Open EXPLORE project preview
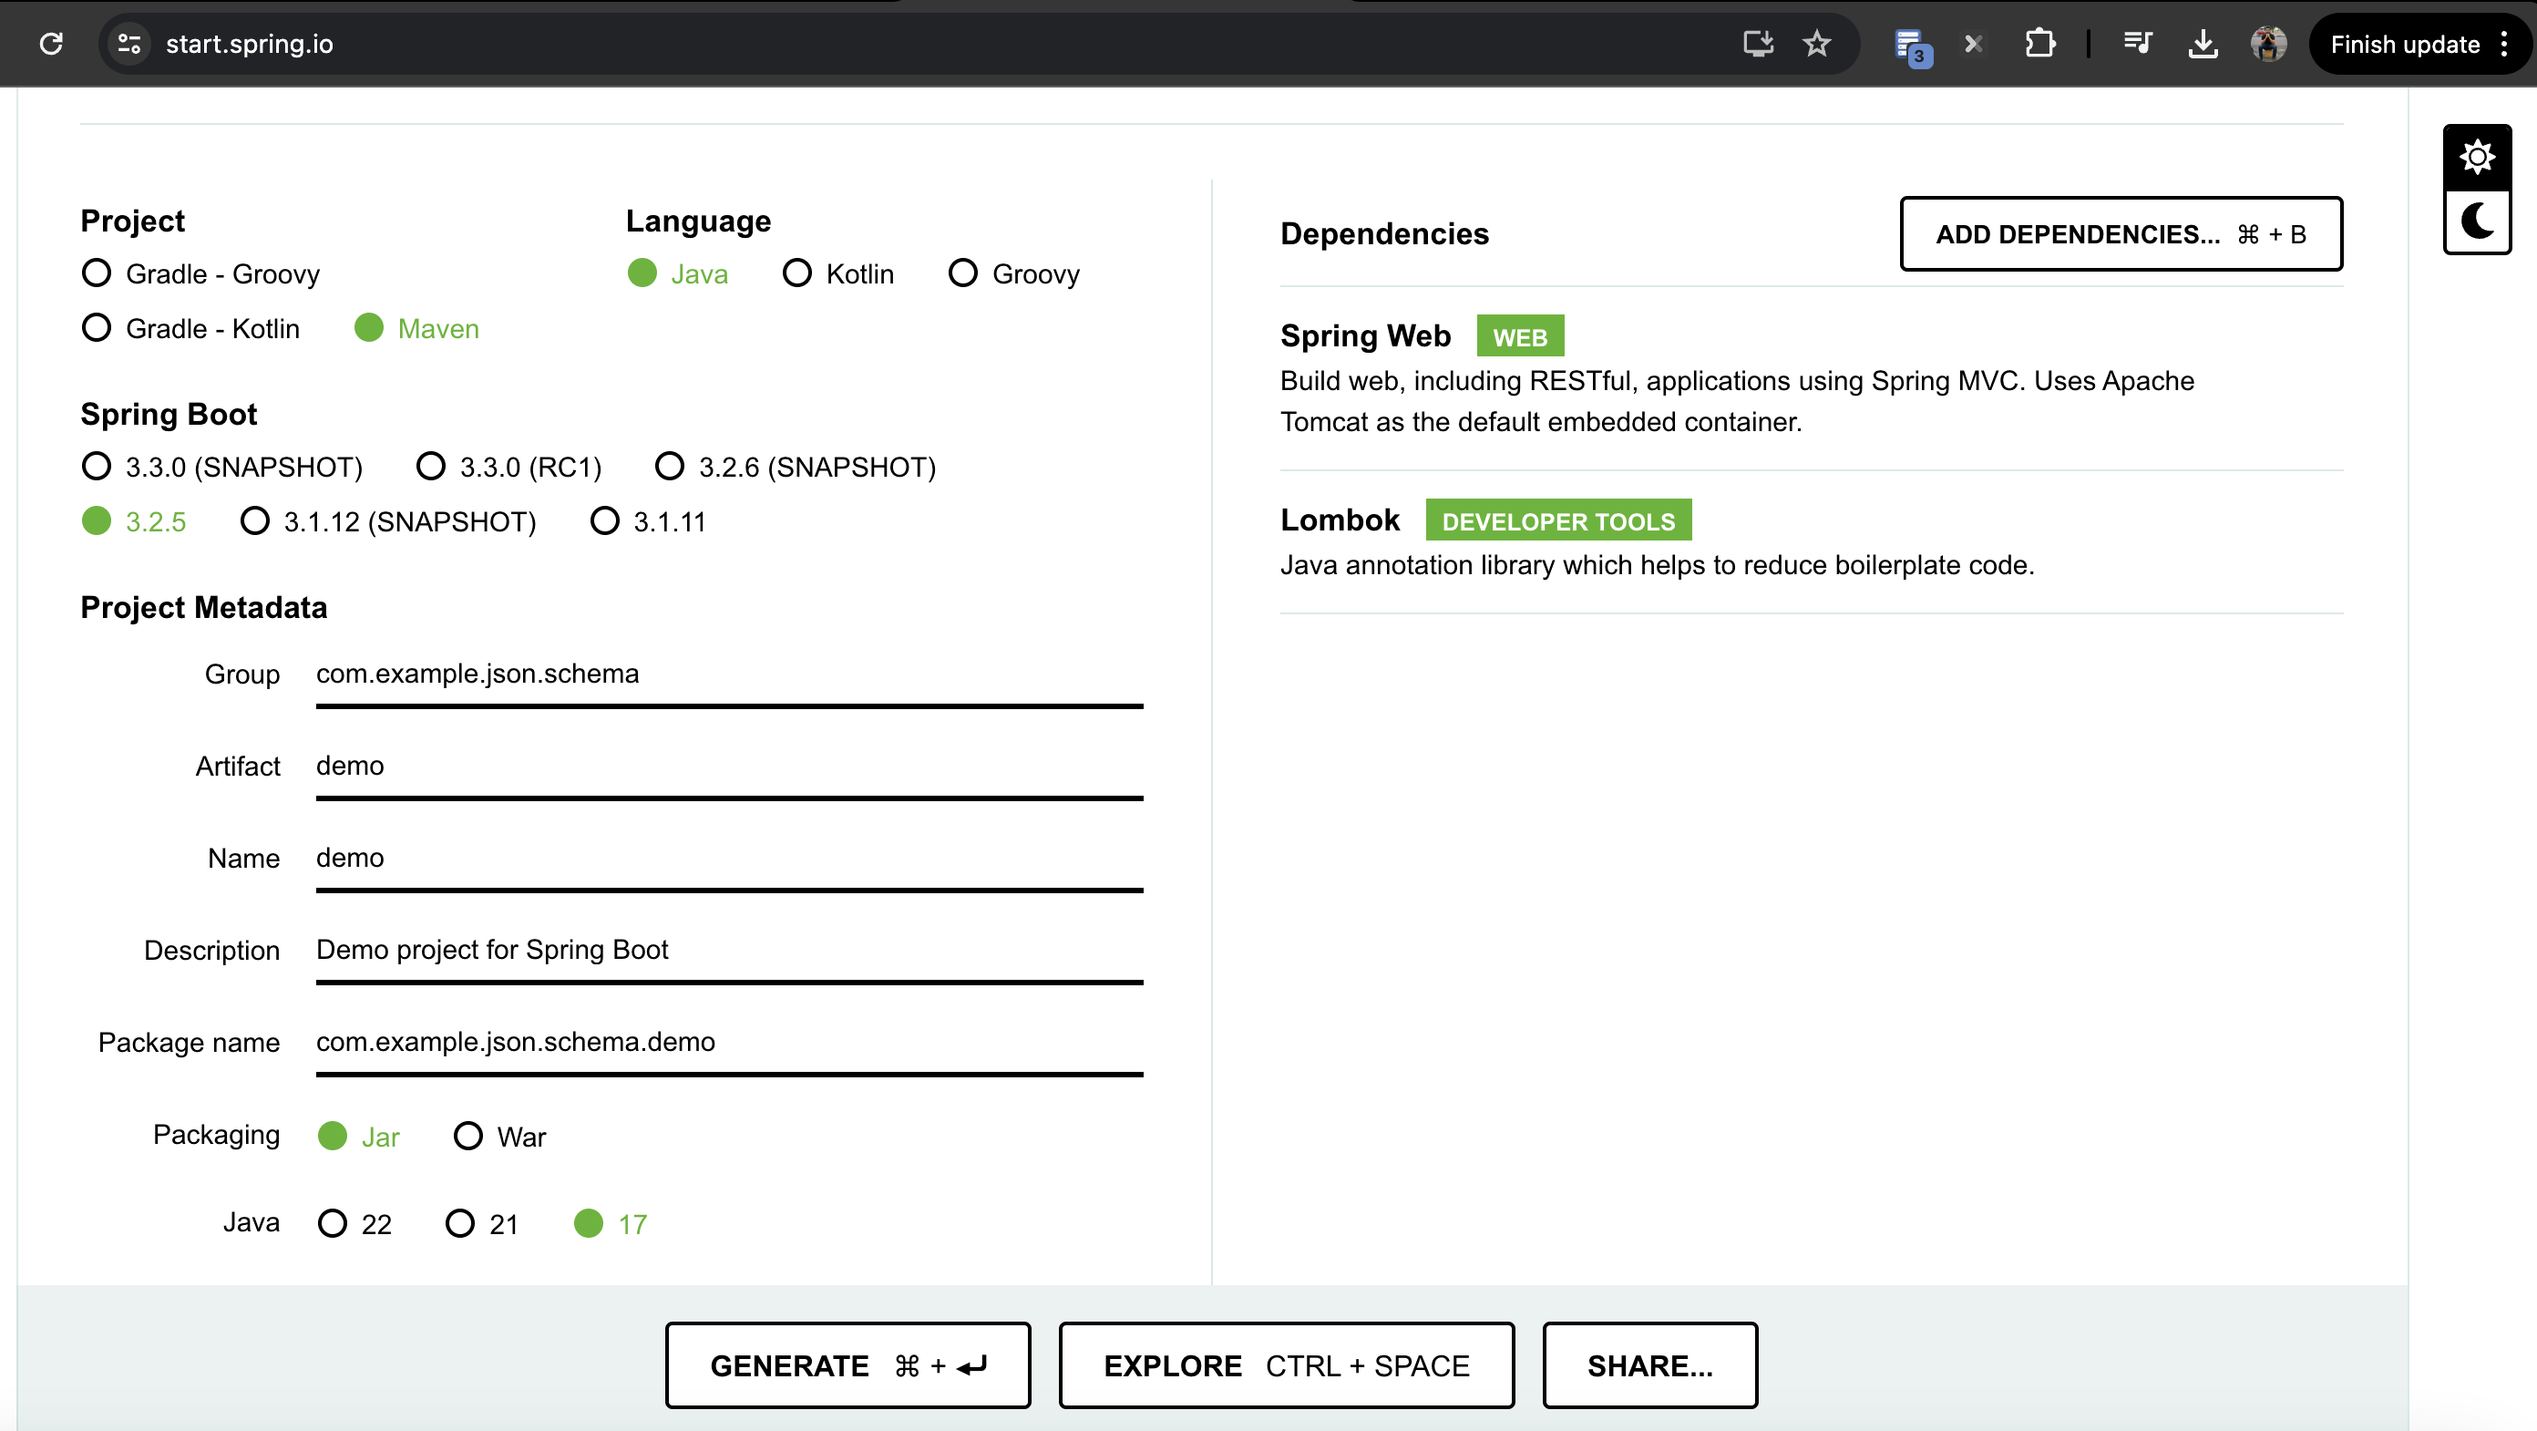The width and height of the screenshot is (2537, 1431). pos(1285,1365)
